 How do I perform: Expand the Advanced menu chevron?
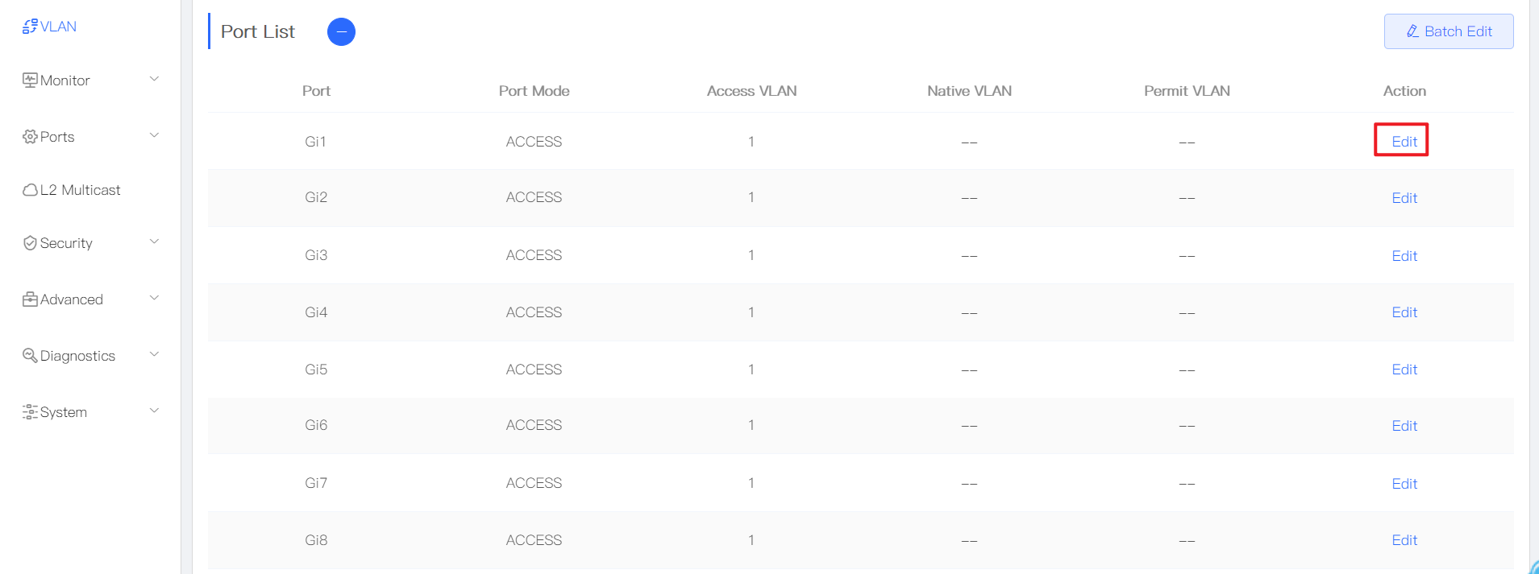click(154, 298)
